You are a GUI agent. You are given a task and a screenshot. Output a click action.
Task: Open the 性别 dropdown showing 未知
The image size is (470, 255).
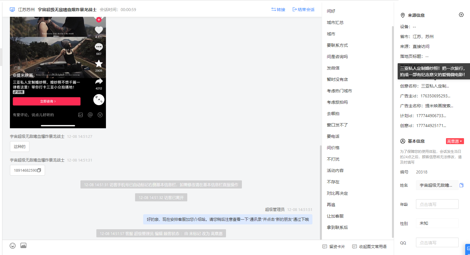437,223
